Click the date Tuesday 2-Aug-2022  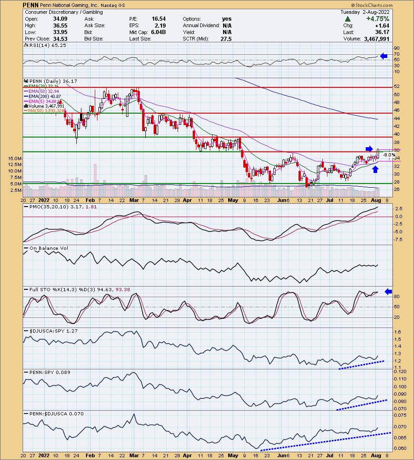tap(365, 12)
